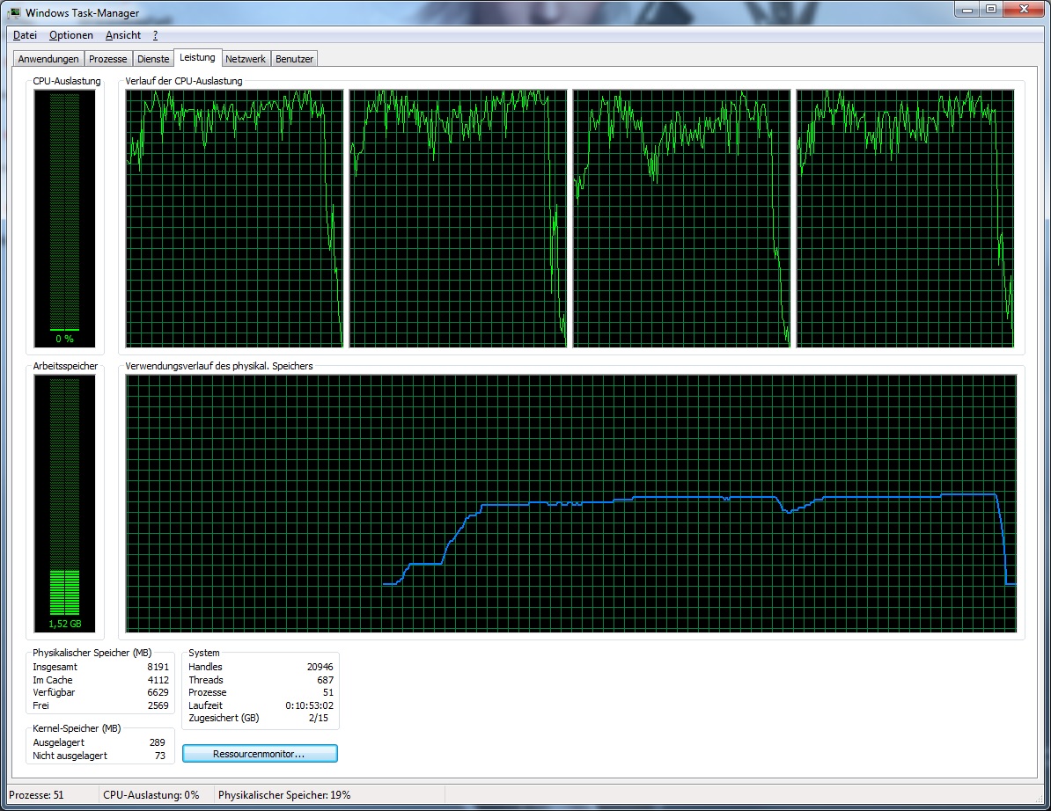This screenshot has width=1051, height=811.
Task: Click the Ausgelagert value 289
Action: (157, 742)
